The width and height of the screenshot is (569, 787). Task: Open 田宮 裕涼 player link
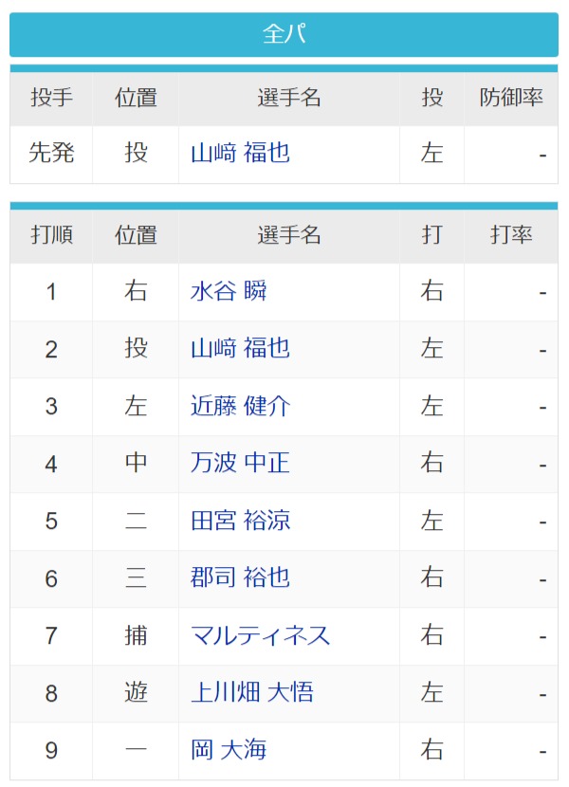click(x=240, y=521)
